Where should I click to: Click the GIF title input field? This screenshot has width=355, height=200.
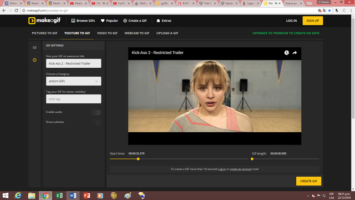coord(74,63)
